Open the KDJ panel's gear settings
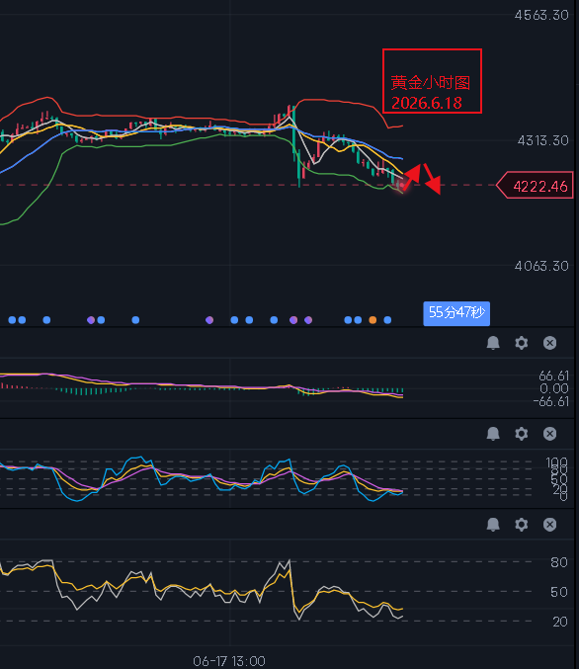579x669 pixels. pyautogui.click(x=521, y=434)
